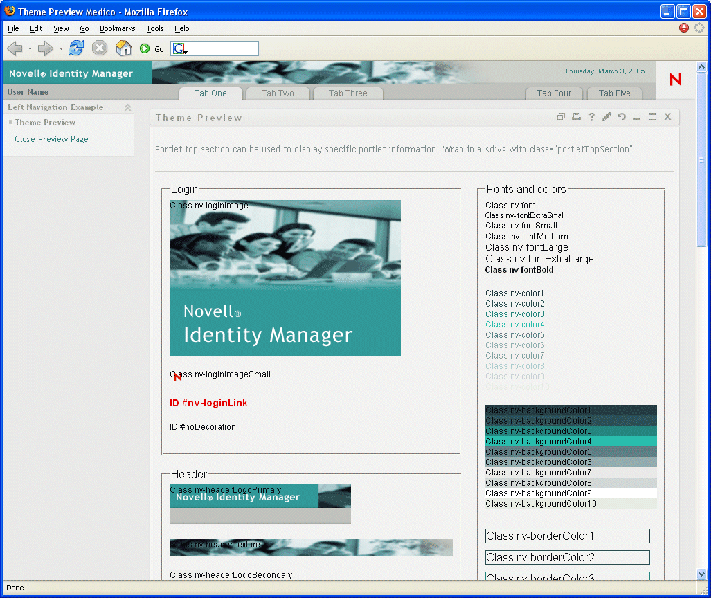Click the red Novell N logo

(x=676, y=80)
